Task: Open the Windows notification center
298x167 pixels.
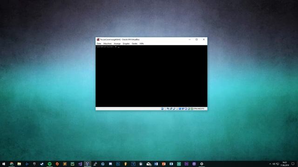Action: [x=293, y=164]
